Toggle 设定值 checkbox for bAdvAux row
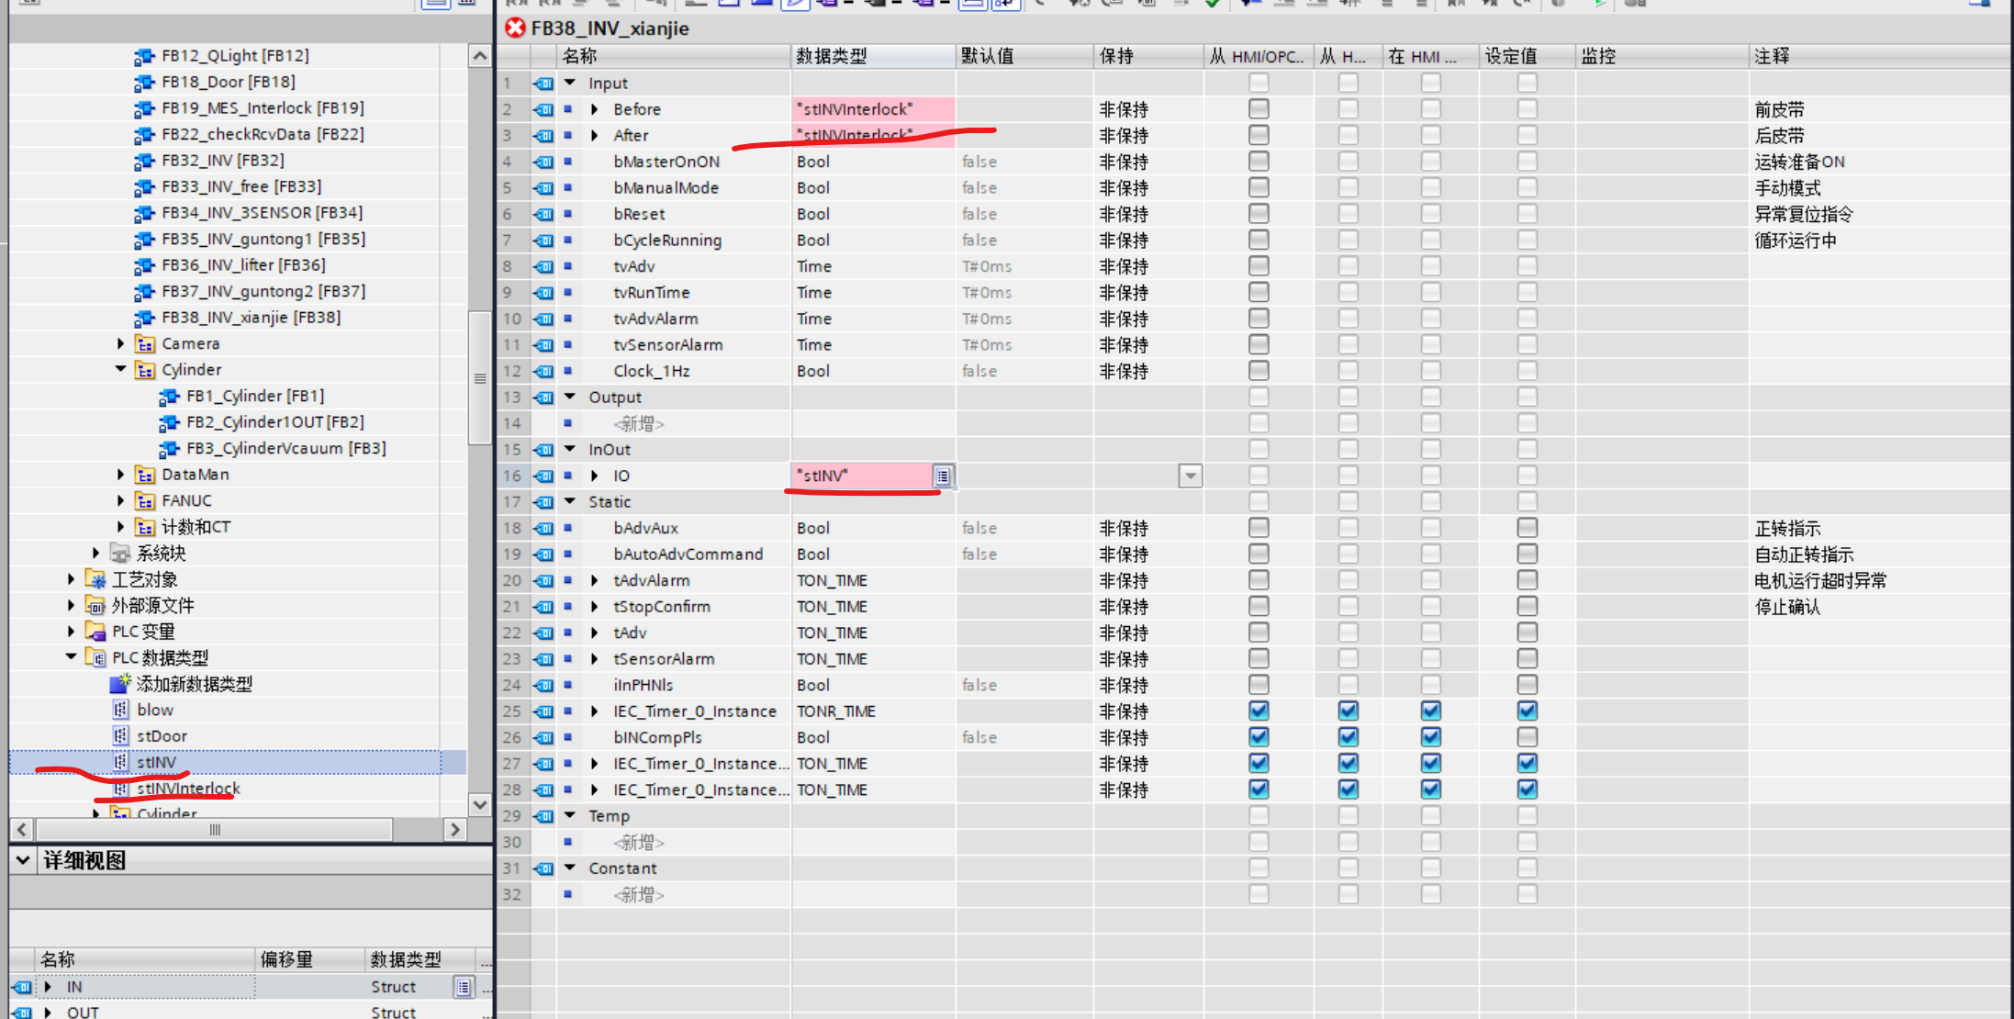The width and height of the screenshot is (2014, 1019). [1527, 528]
